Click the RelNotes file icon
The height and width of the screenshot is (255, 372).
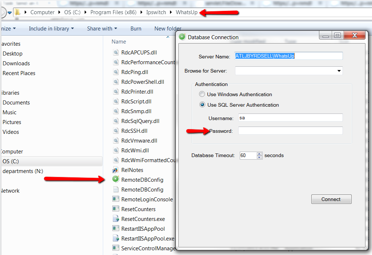coord(116,170)
